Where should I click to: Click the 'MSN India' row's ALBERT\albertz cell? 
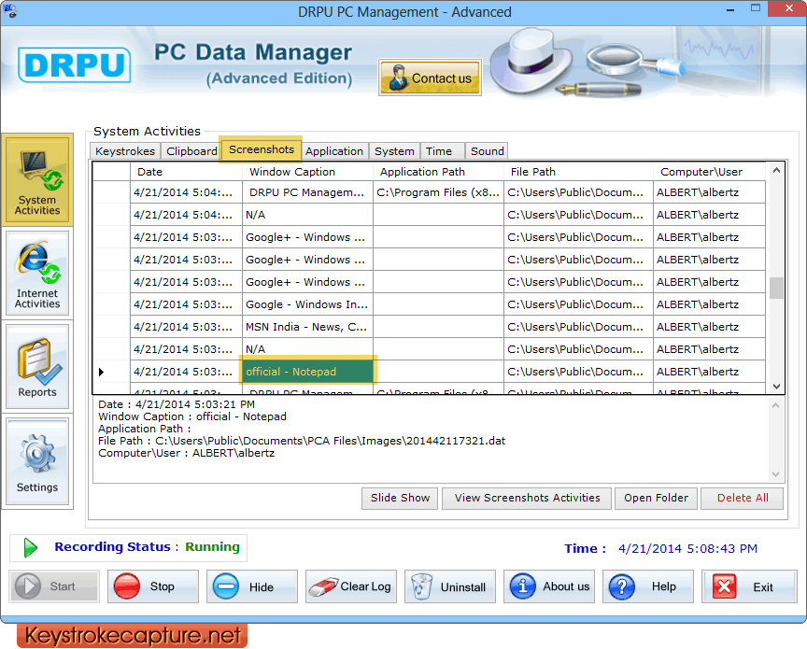tap(709, 327)
